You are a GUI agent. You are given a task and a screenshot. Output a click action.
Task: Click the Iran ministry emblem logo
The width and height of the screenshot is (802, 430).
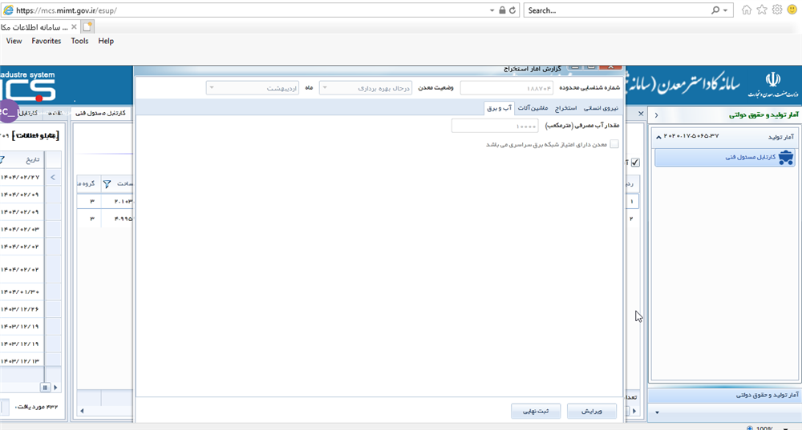click(771, 82)
